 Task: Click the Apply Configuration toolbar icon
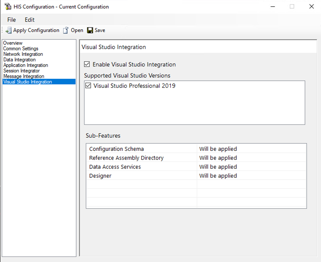point(8,31)
